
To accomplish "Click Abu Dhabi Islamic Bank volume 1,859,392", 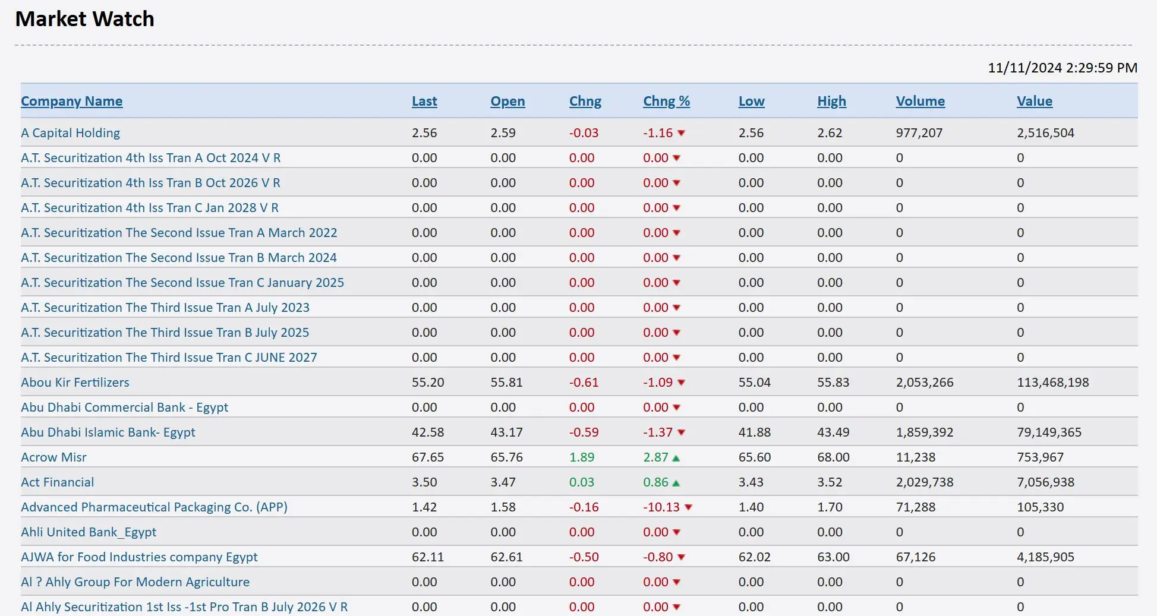I will tap(925, 432).
